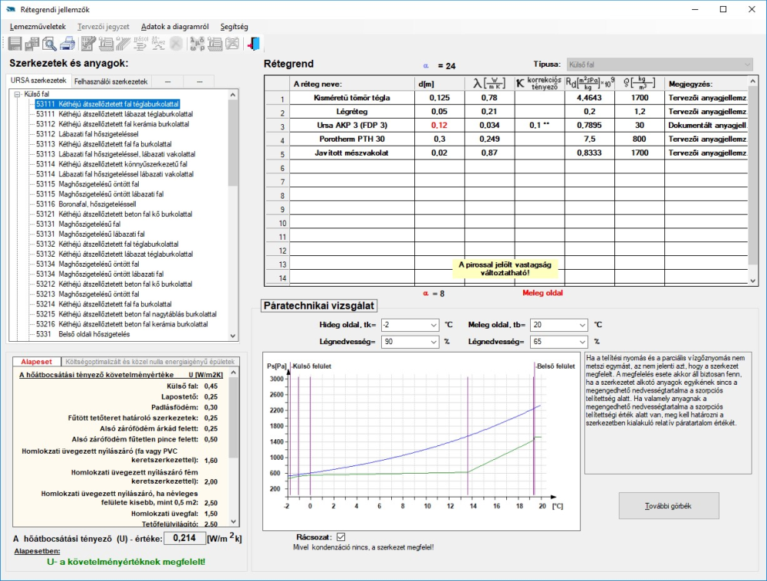Click the multiple-disks Save As toolbar icon
The width and height of the screenshot is (767, 581).
[33, 44]
